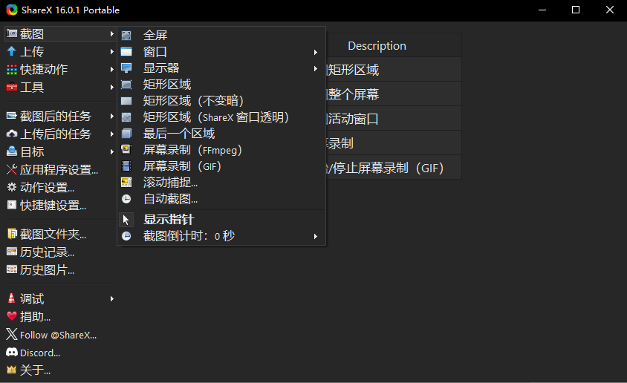Toggle the 显示指针 cursor option
The image size is (627, 383).
click(221, 219)
